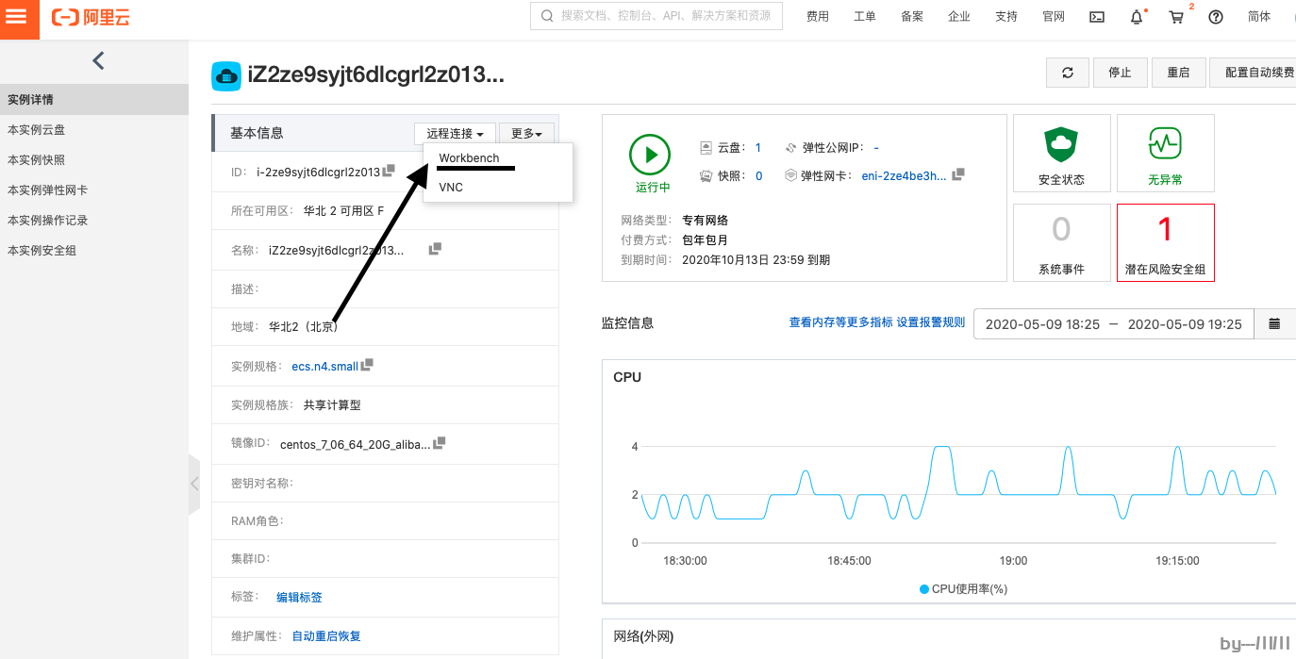Viewport: 1296px width, 659px height.
Task: Focus the top search field
Action: point(656,16)
